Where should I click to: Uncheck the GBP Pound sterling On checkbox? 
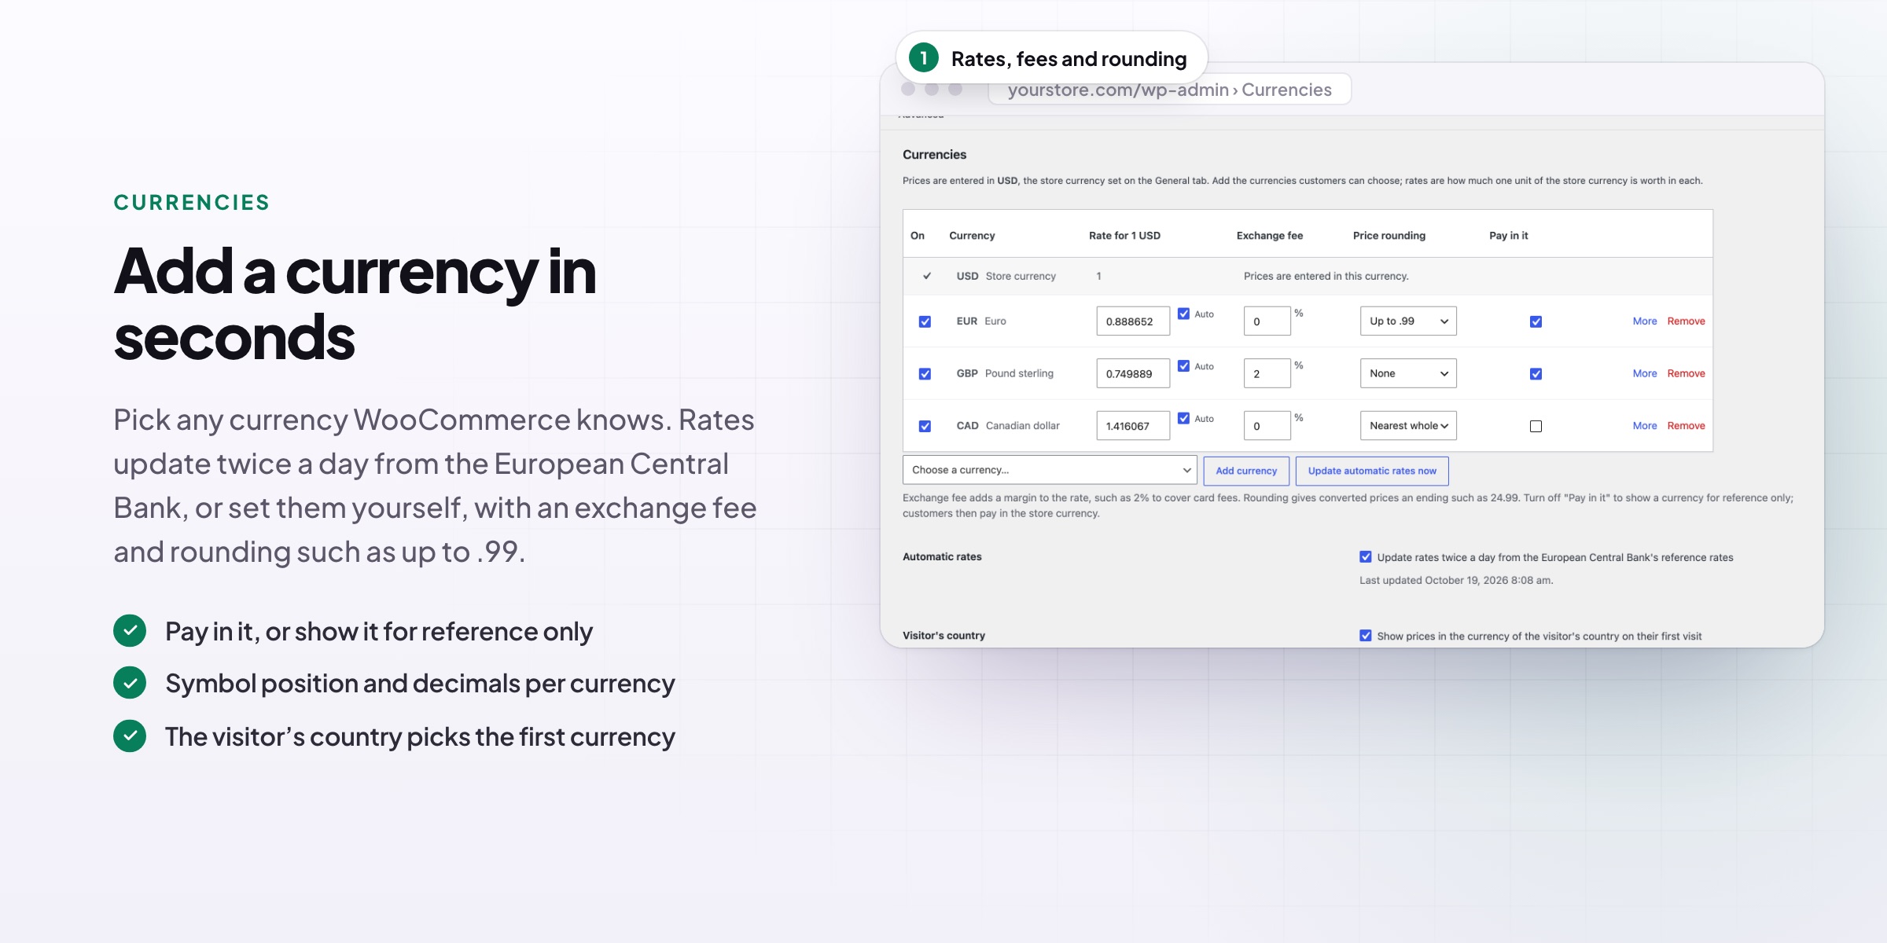925,374
